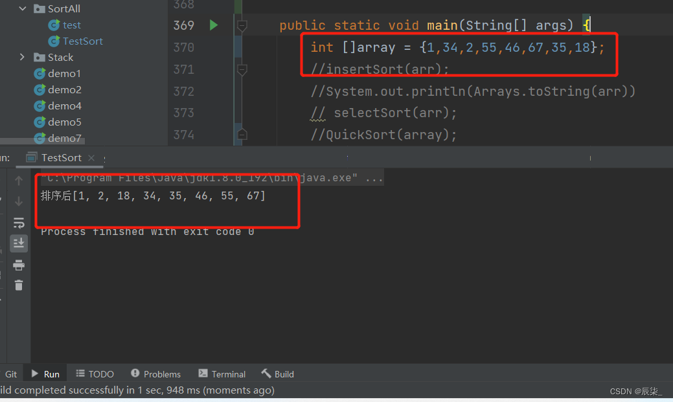Click line number 370 in gutter
This screenshot has width=673, height=402.
184,47
